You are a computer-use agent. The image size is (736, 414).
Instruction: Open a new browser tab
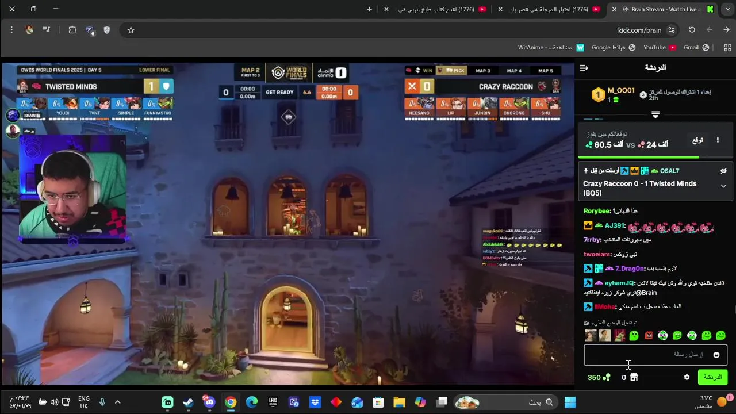pyautogui.click(x=369, y=9)
